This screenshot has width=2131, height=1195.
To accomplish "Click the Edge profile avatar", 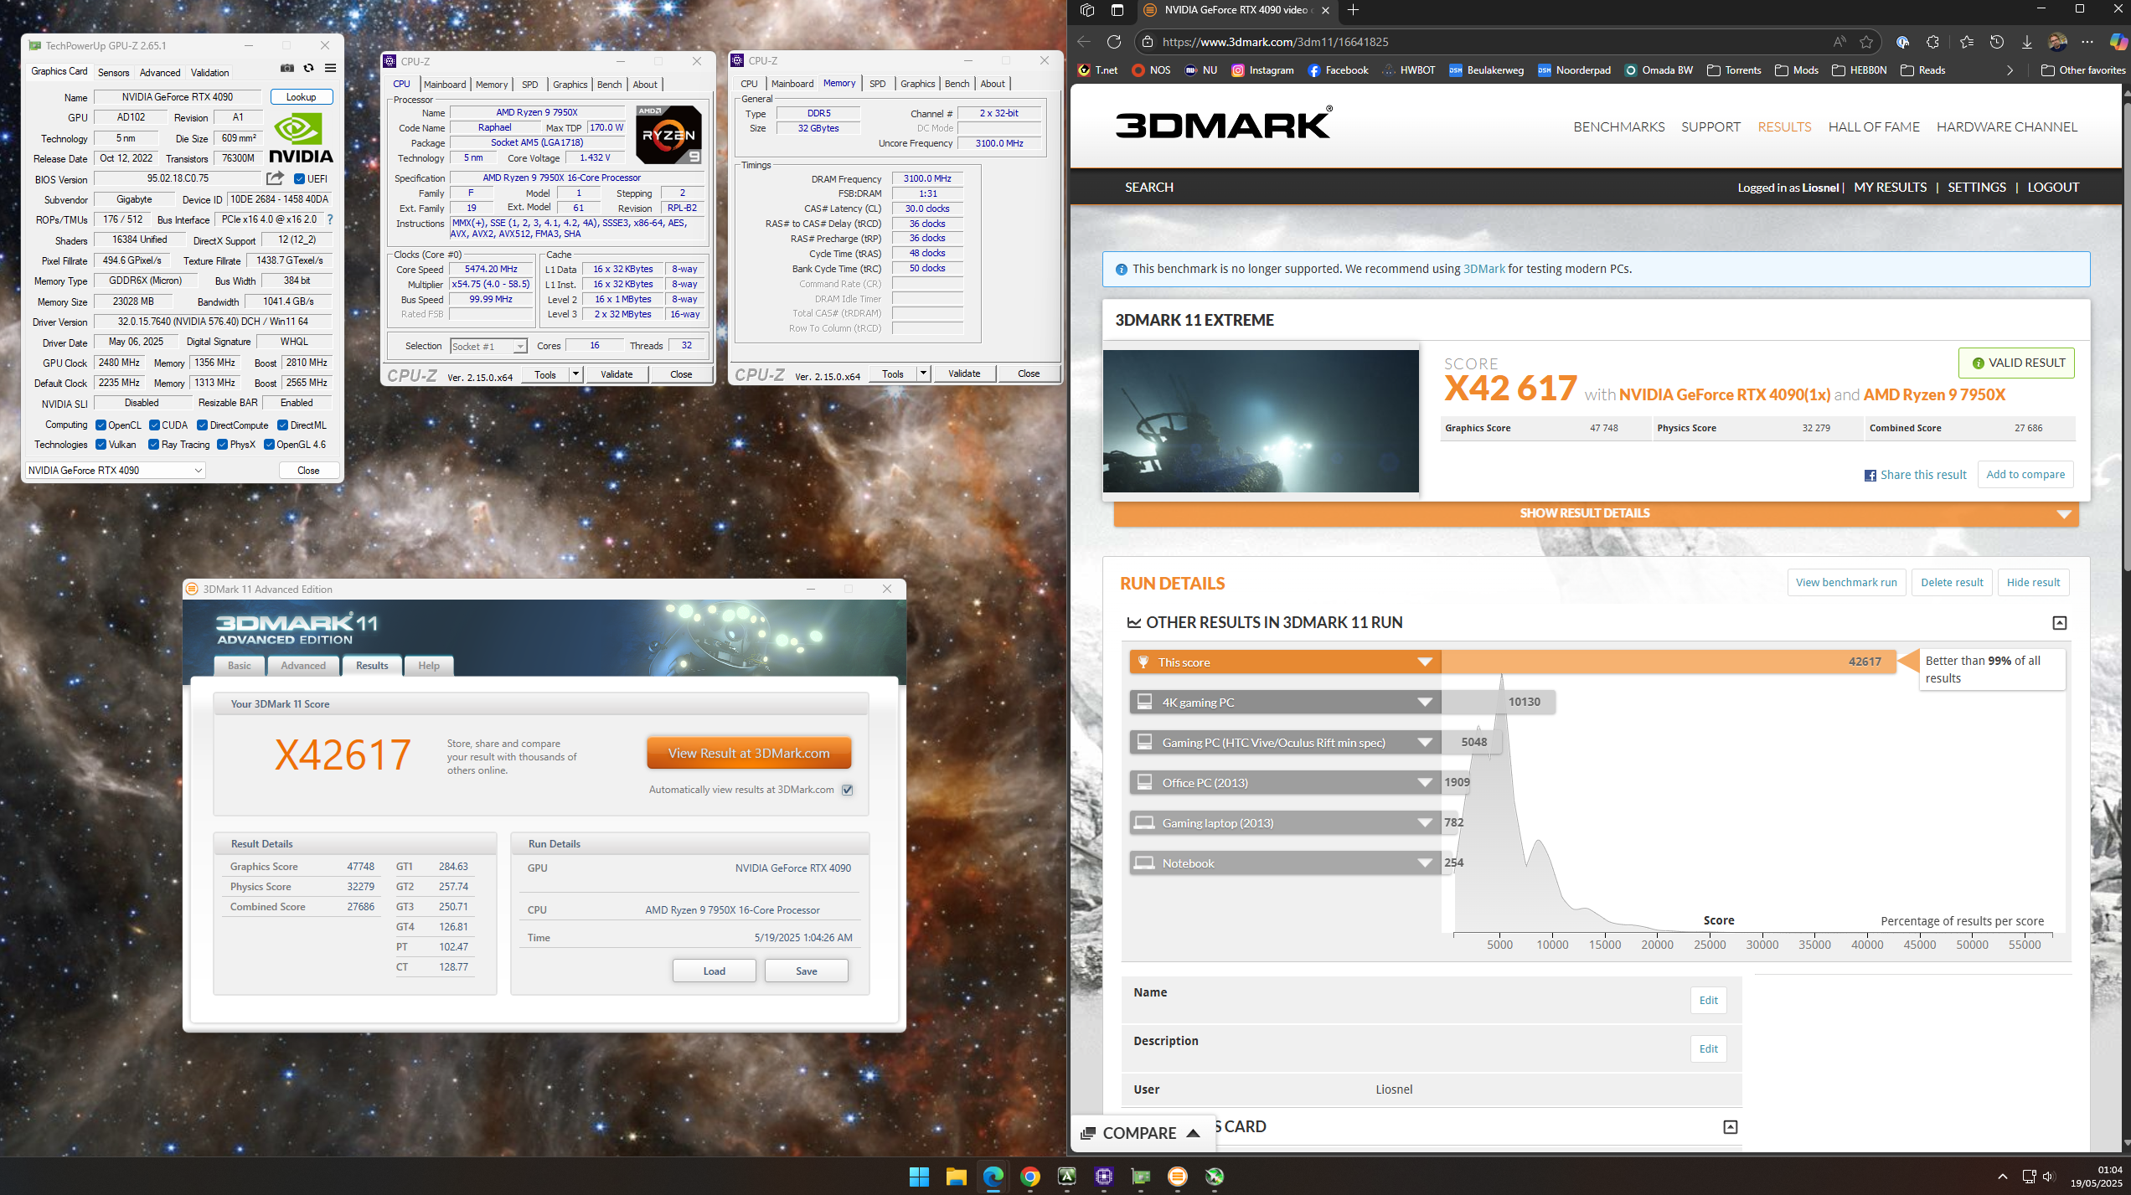I will tap(2057, 42).
